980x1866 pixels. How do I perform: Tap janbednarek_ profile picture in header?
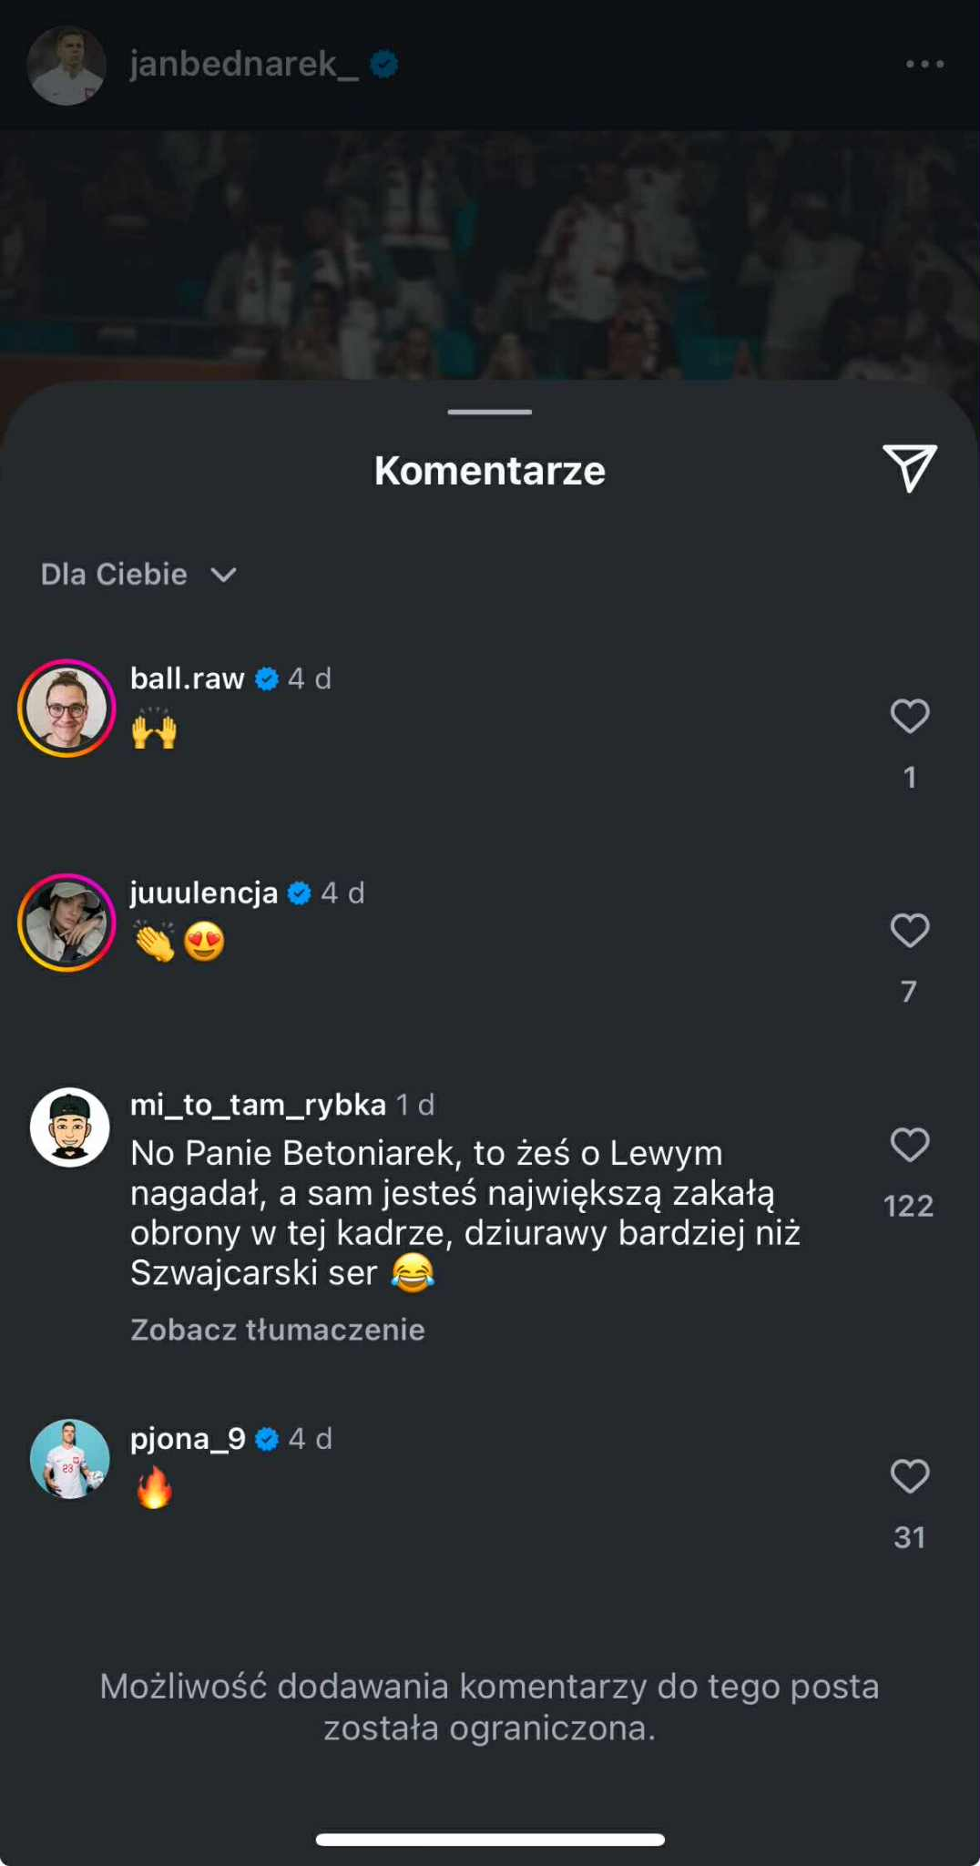pyautogui.click(x=66, y=66)
